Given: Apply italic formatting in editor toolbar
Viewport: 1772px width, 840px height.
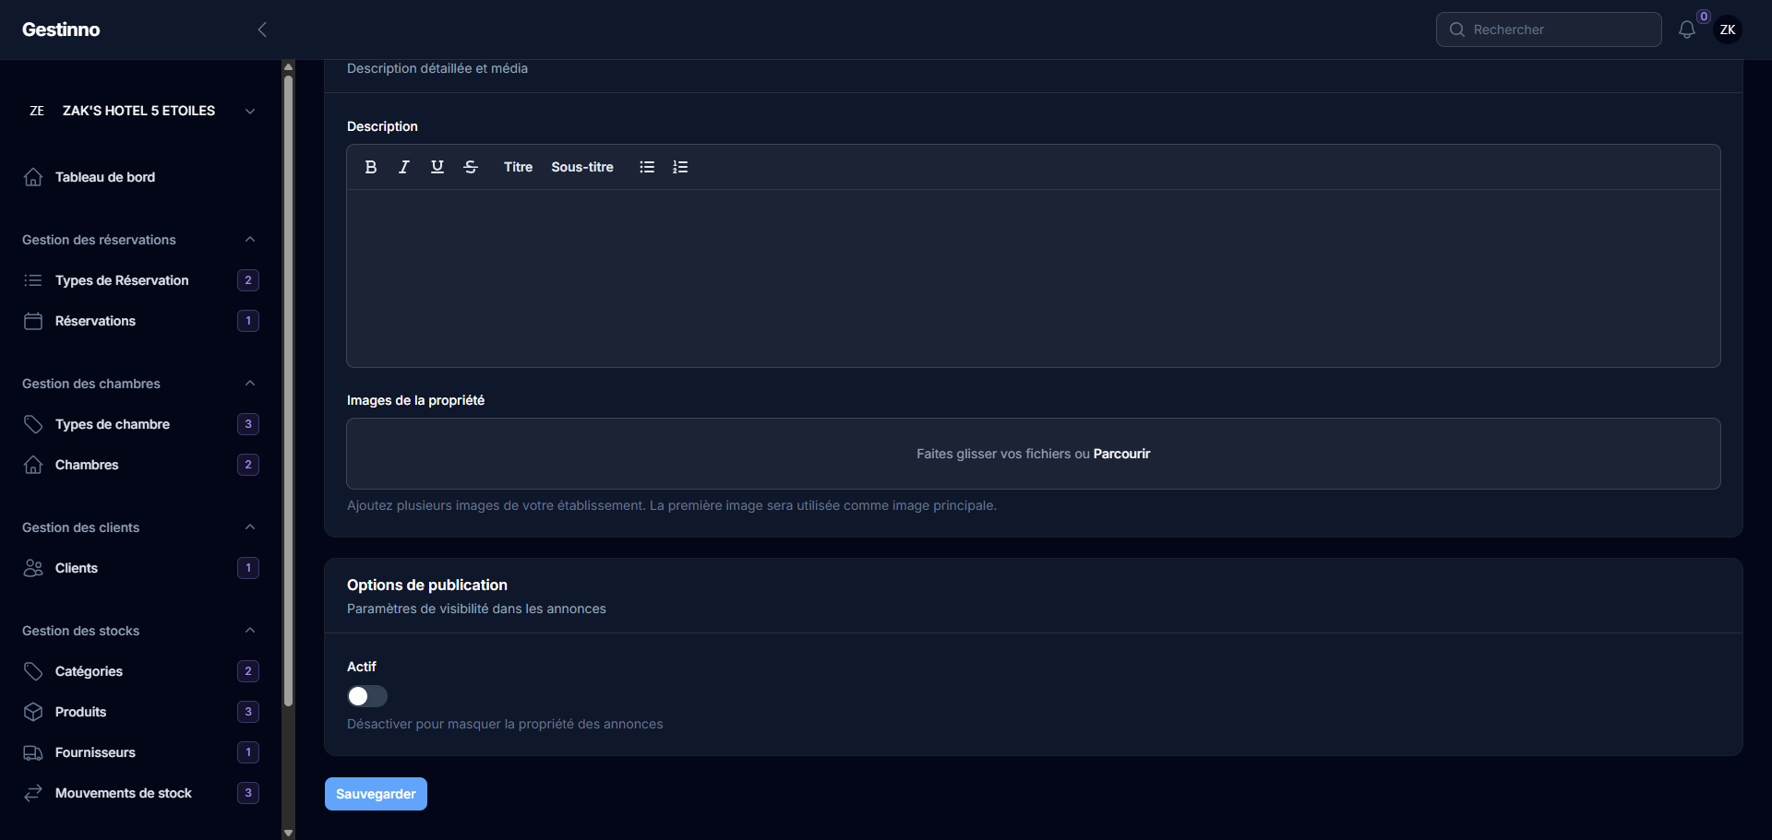Looking at the screenshot, I should click(x=404, y=167).
